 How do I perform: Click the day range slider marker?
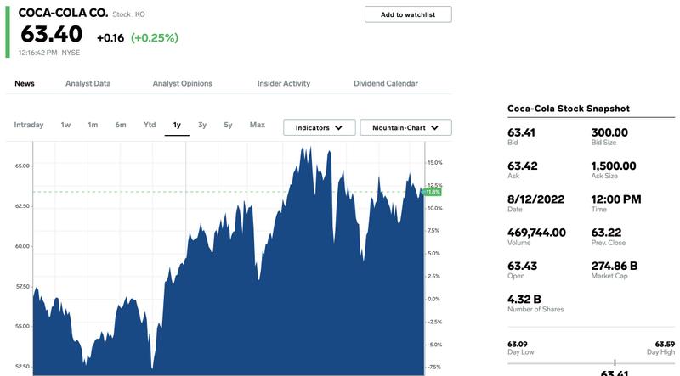(615, 362)
